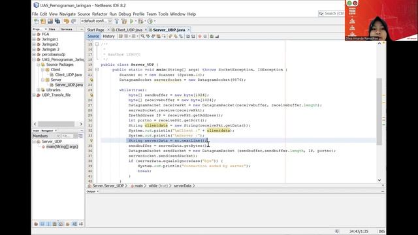
Task: Click the Build Project hammer icon
Action: click(117, 21)
